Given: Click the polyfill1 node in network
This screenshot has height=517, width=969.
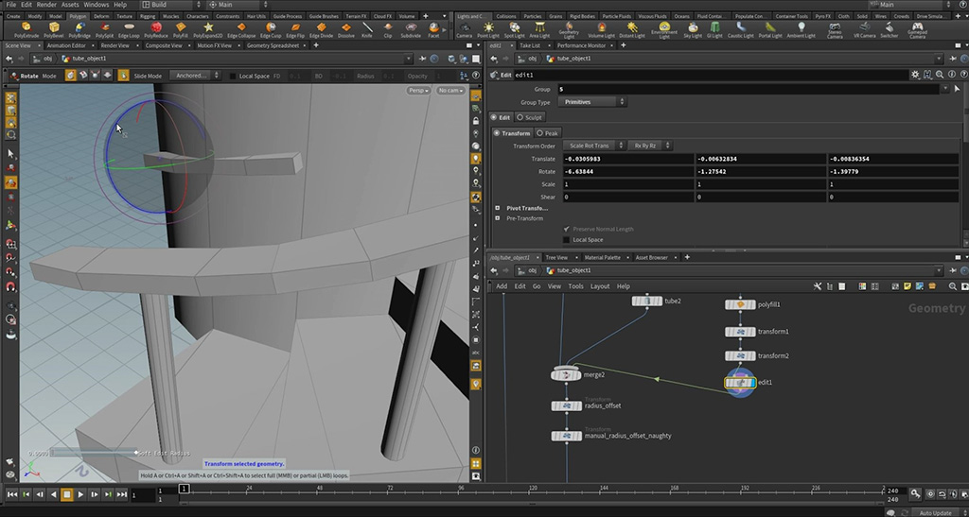Looking at the screenshot, I should pyautogui.click(x=740, y=304).
